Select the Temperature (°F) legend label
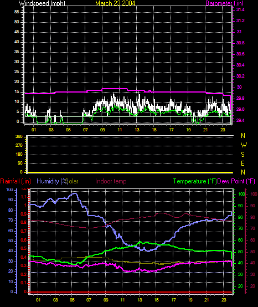The width and height of the screenshot is (258, 307). 195,181
